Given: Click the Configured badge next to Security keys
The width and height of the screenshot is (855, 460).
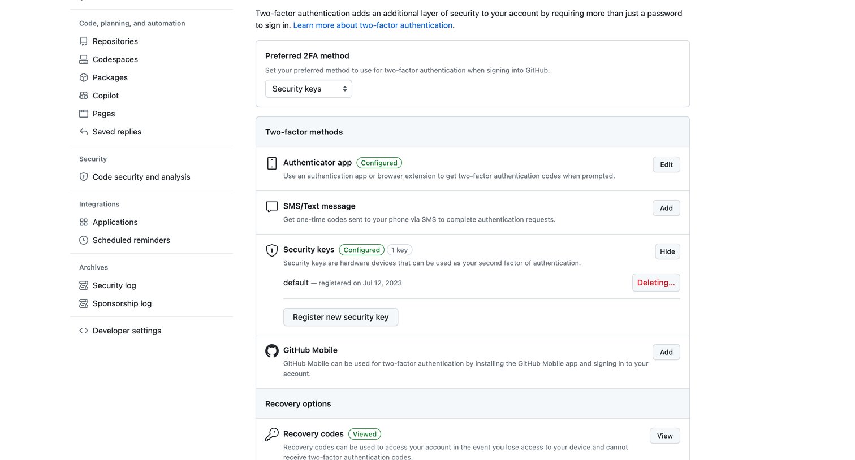Looking at the screenshot, I should coord(361,250).
